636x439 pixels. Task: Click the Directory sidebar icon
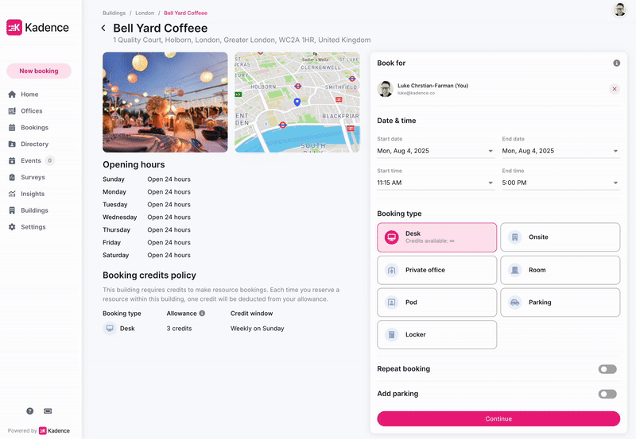tap(12, 144)
